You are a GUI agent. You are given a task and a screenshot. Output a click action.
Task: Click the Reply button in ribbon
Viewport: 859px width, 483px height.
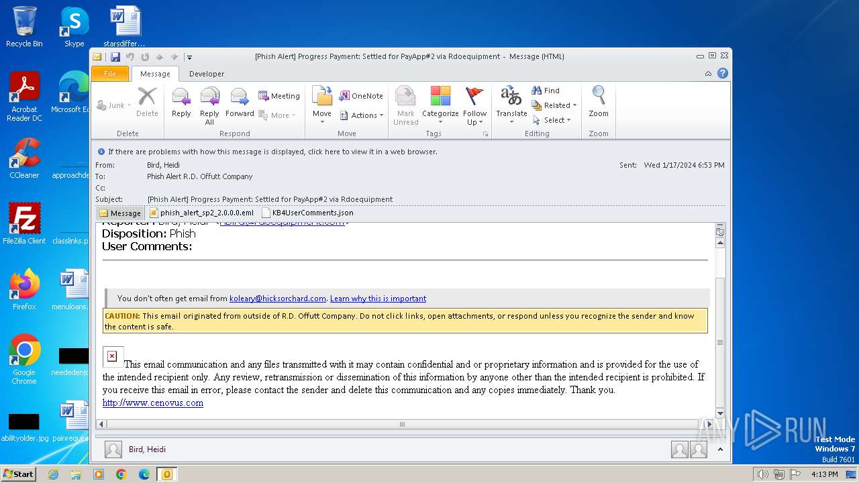coord(181,104)
